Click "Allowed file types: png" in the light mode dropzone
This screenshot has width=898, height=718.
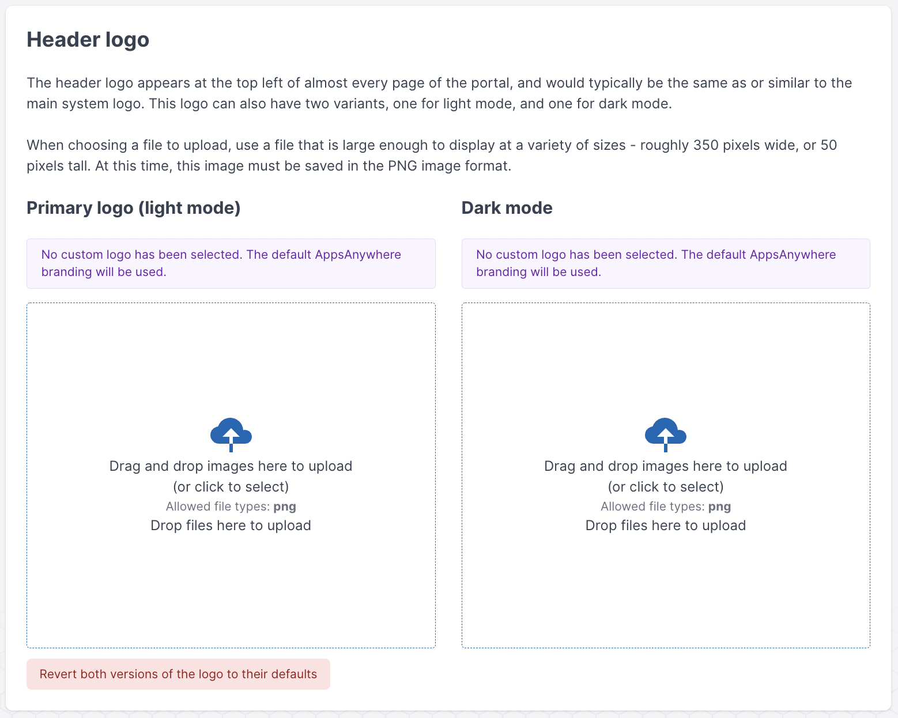[231, 507]
